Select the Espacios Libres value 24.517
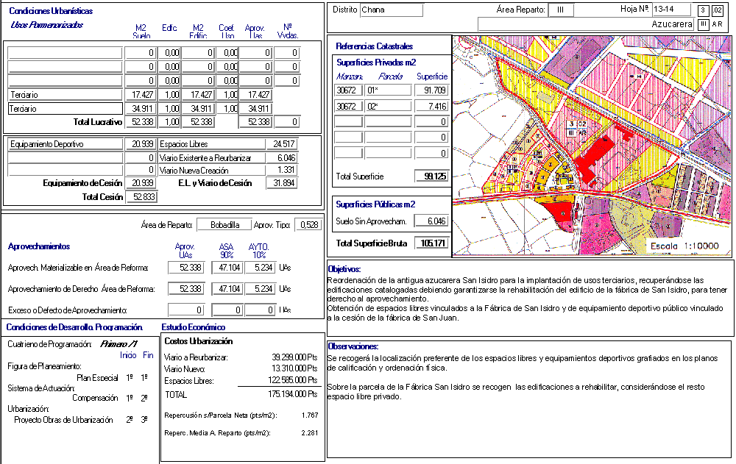Screen dimensions: 736x464 click(281, 144)
